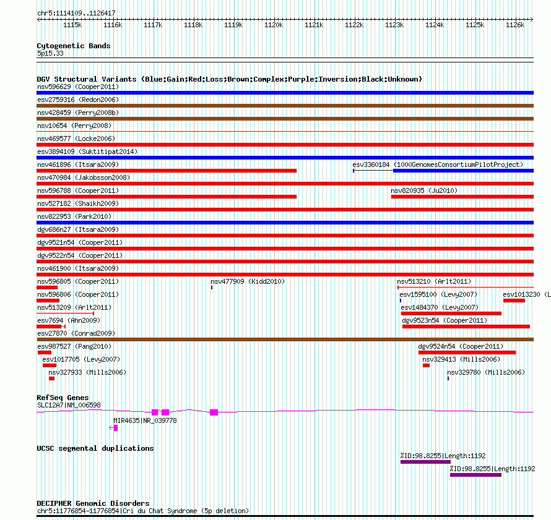The image size is (551, 520).
Task: Click the brown complex bar under esv27870 (Conrad2009)
Action: coord(285,339)
